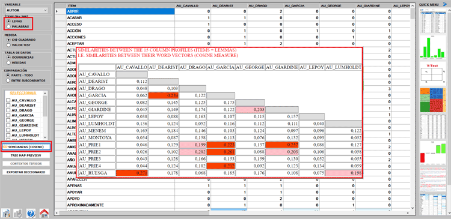Select Medidas as the data table
Viewport: 451px width, 219px height.
(x=8, y=62)
